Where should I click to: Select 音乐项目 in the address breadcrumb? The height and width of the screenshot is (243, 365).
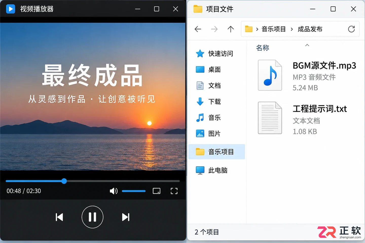274,29
